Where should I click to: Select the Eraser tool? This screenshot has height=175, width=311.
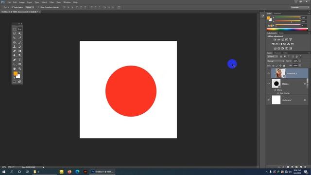click(14, 51)
